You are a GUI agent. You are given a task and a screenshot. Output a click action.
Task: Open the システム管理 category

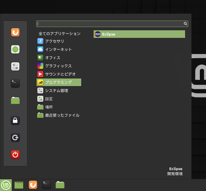(x=59, y=91)
